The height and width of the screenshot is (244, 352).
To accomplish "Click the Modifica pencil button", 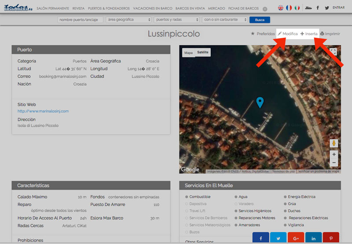I will pos(288,34).
